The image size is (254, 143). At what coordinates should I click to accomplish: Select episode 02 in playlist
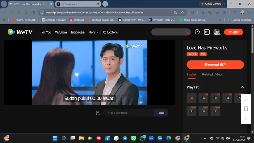(204, 98)
